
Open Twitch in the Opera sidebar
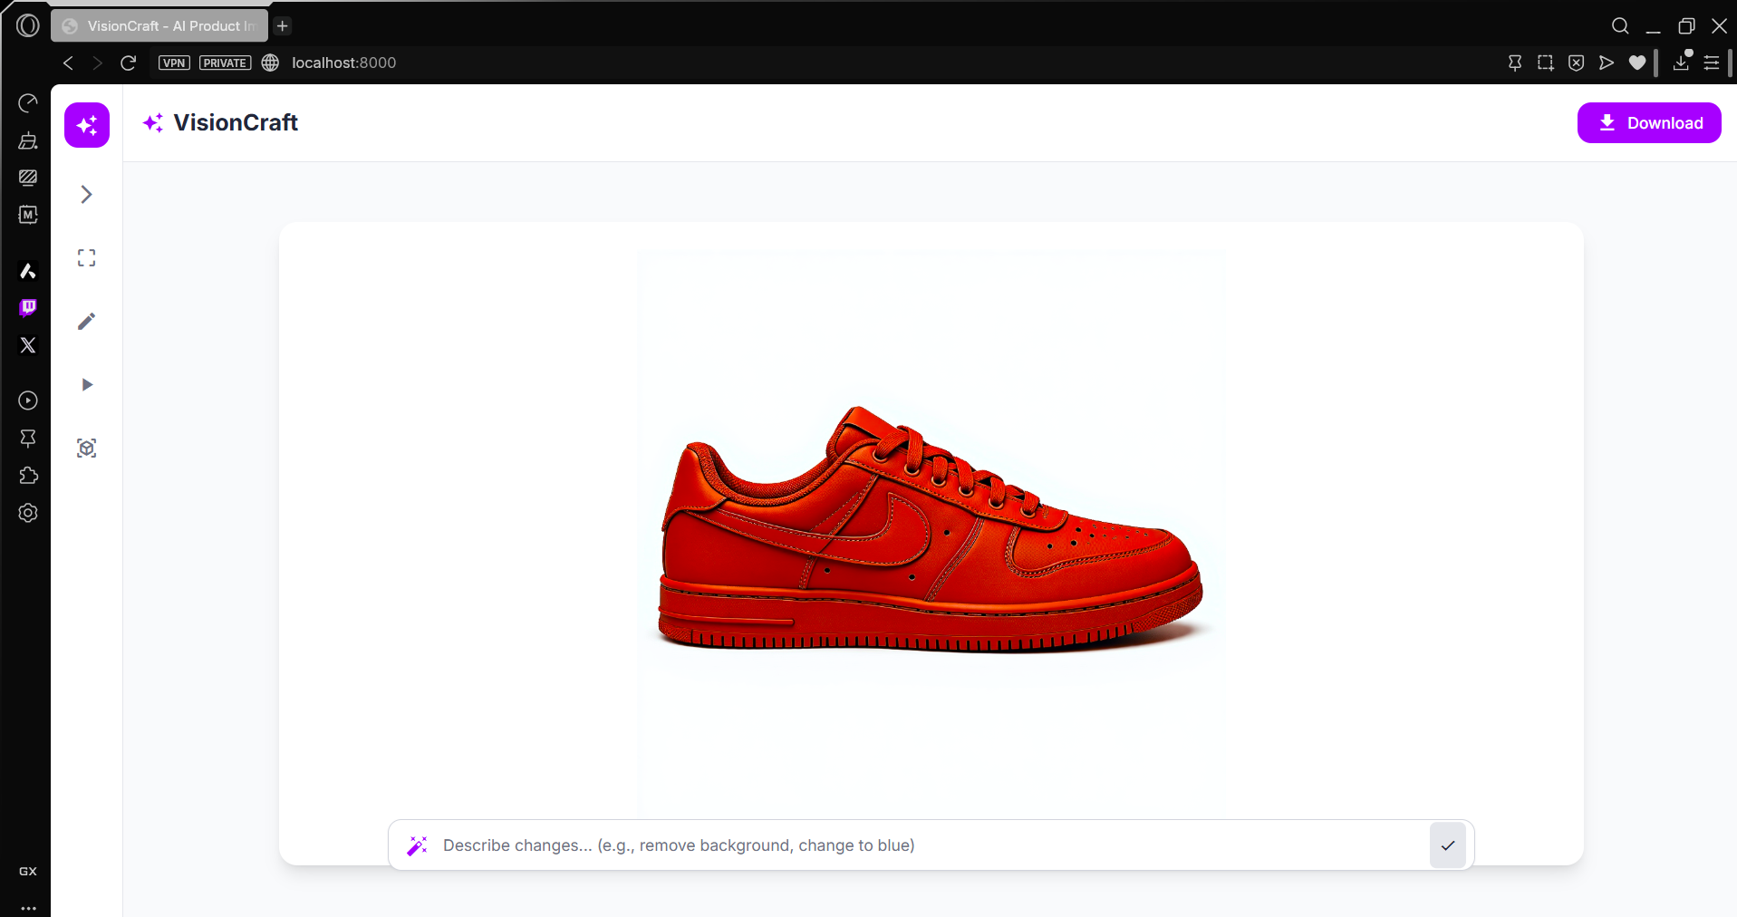(28, 308)
